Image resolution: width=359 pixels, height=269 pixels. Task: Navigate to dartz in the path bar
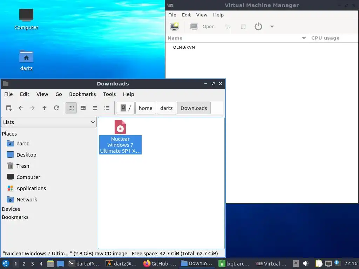[167, 108]
